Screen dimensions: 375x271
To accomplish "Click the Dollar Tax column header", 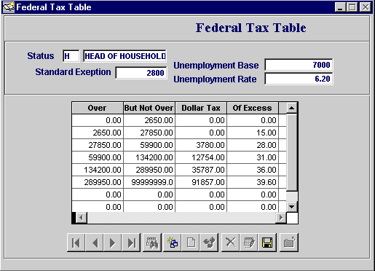I will pos(201,108).
